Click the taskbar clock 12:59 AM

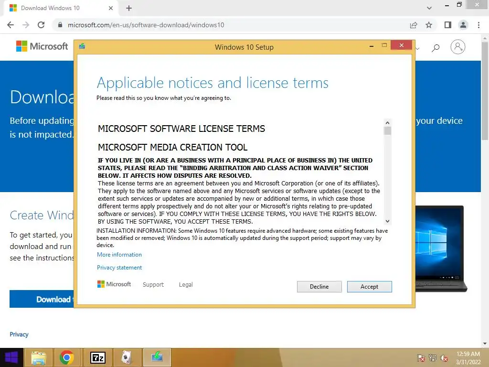[x=468, y=354]
